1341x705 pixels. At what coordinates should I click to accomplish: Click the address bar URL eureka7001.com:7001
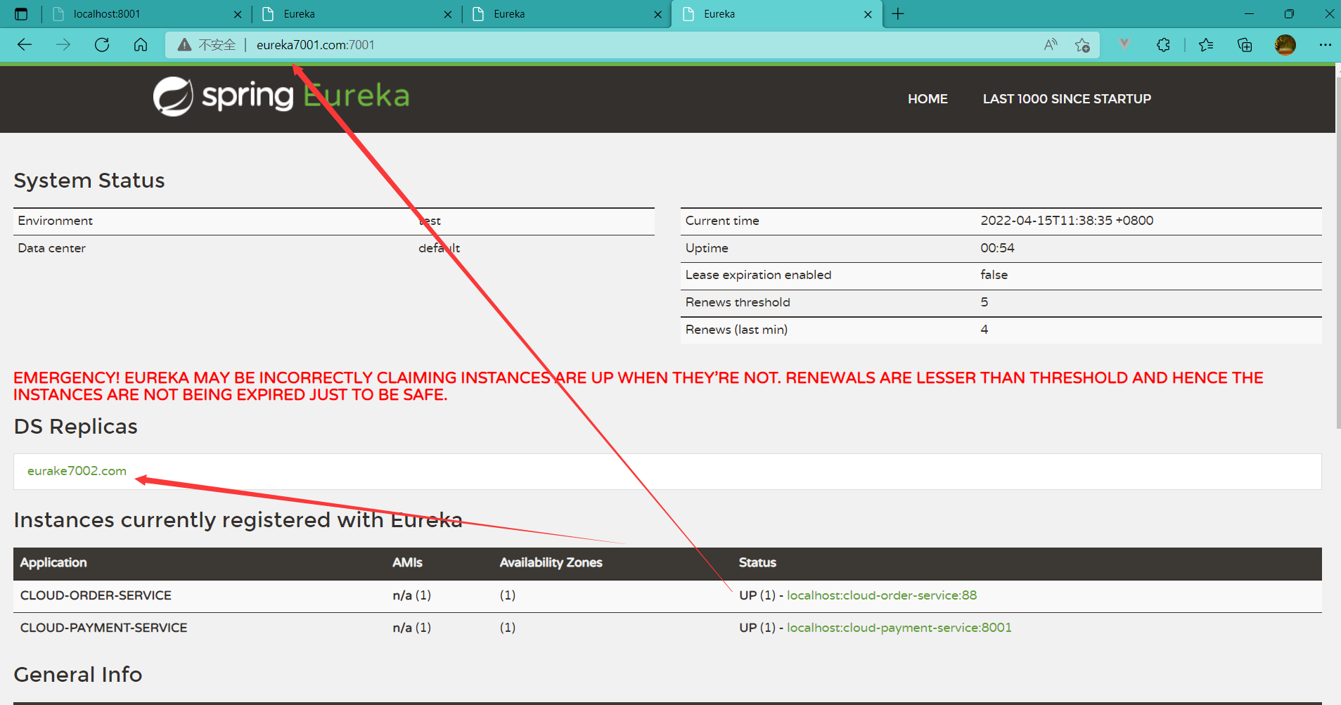click(315, 45)
